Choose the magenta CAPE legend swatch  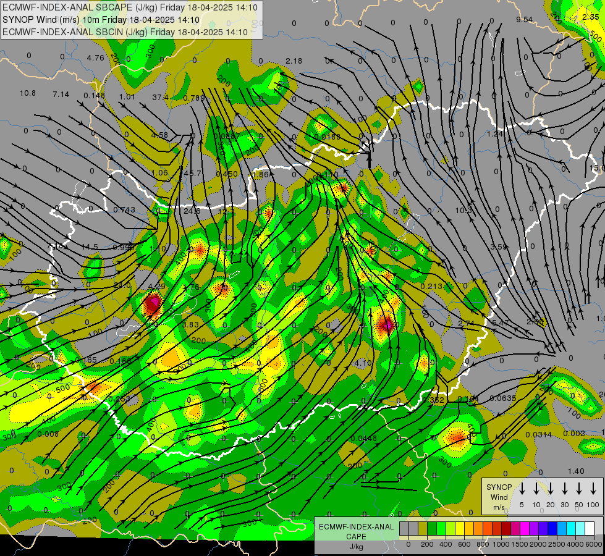(525, 529)
